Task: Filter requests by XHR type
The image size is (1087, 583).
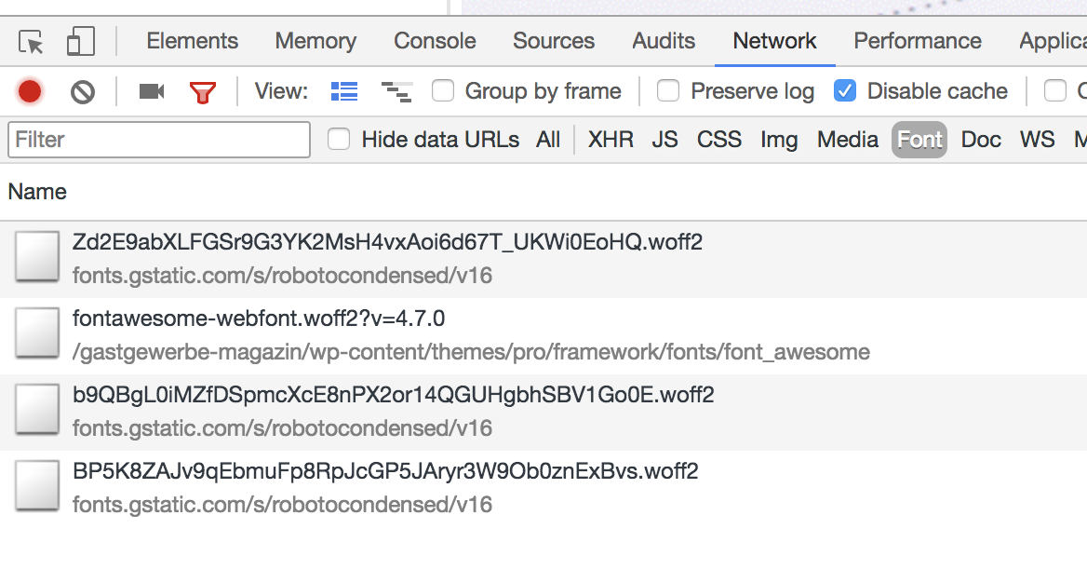Action: coord(611,140)
